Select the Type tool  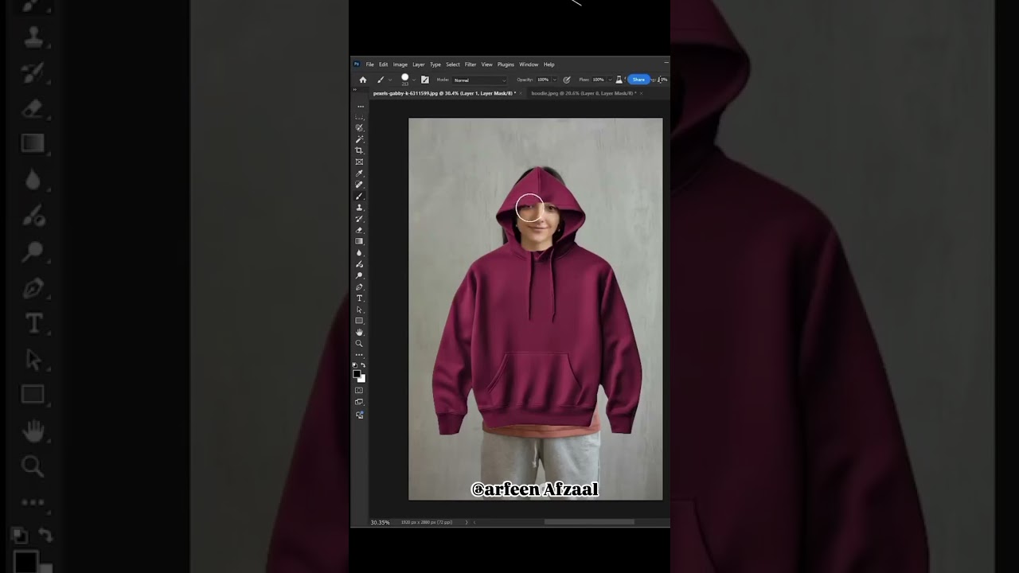pos(359,298)
